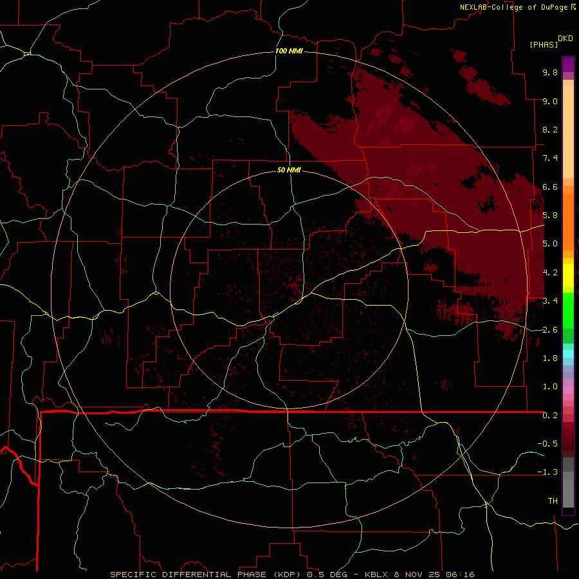Screen dimensions: 579x579
Task: Click the -0.5 legend value
Action: (x=547, y=444)
